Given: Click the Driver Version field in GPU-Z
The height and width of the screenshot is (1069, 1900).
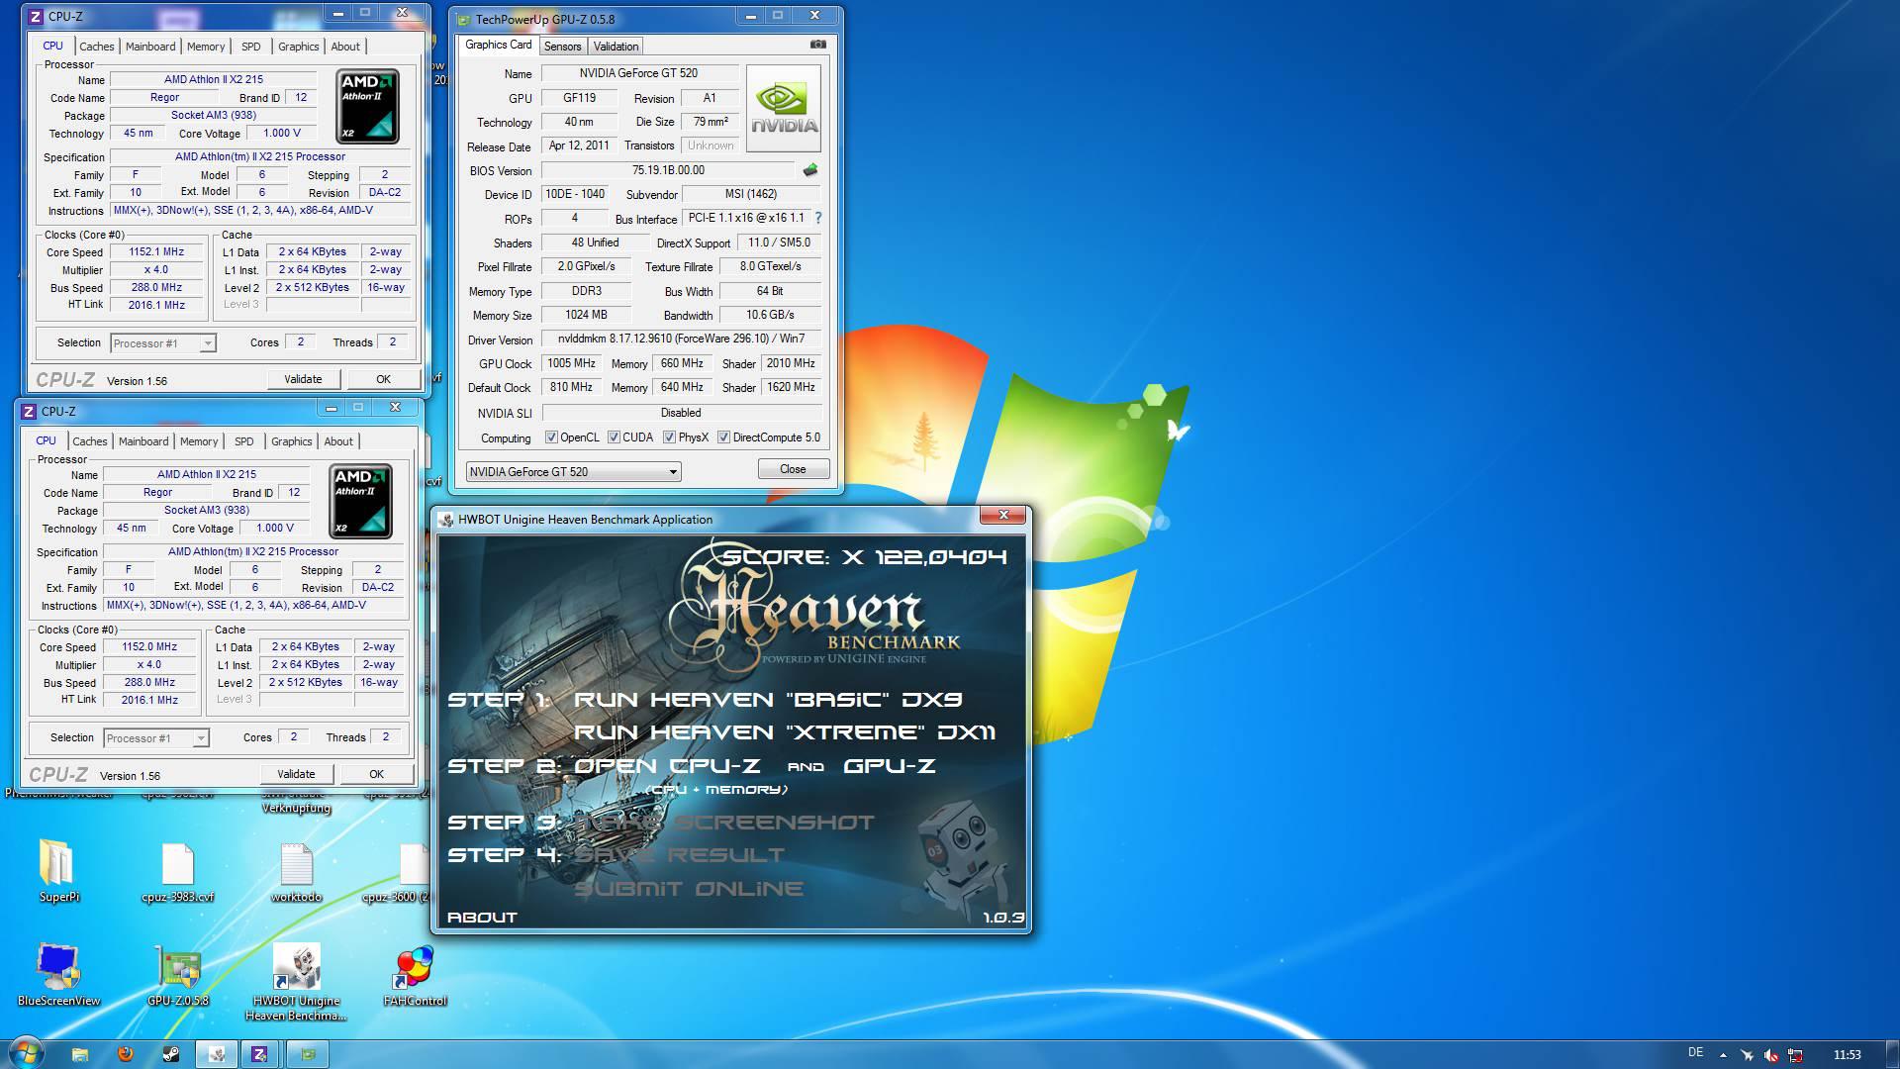Looking at the screenshot, I should coord(681,339).
